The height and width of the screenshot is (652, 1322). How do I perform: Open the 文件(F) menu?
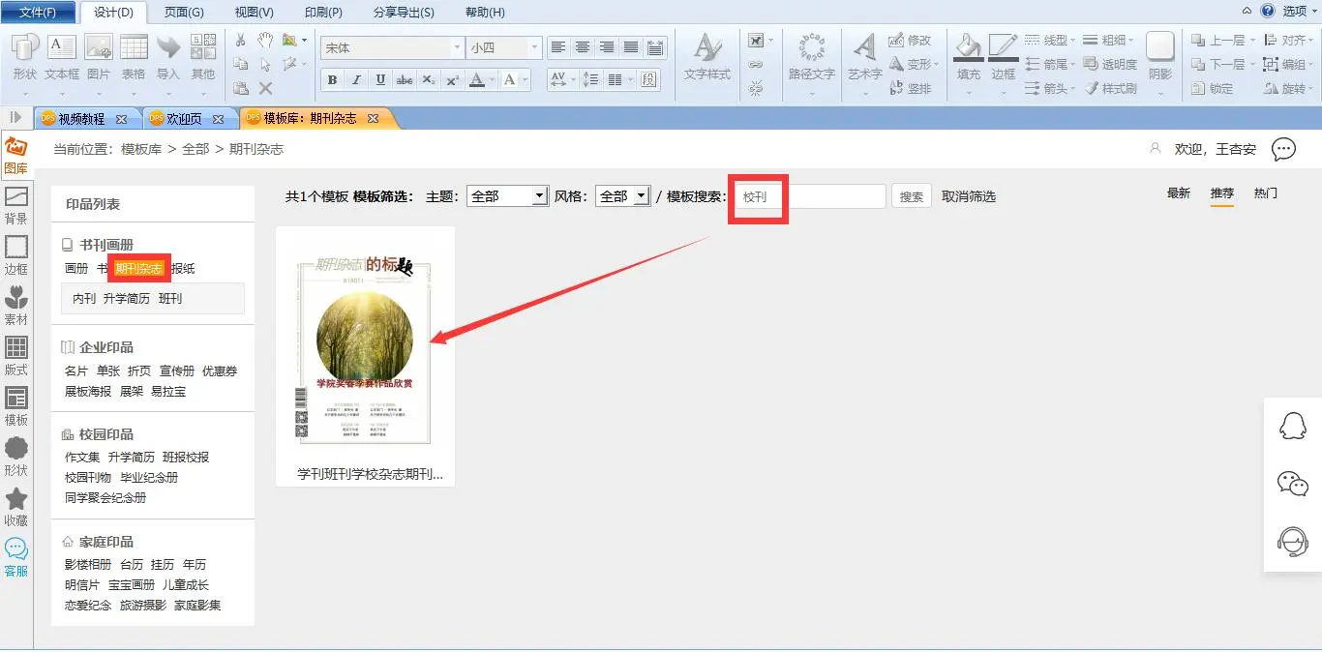tap(38, 12)
